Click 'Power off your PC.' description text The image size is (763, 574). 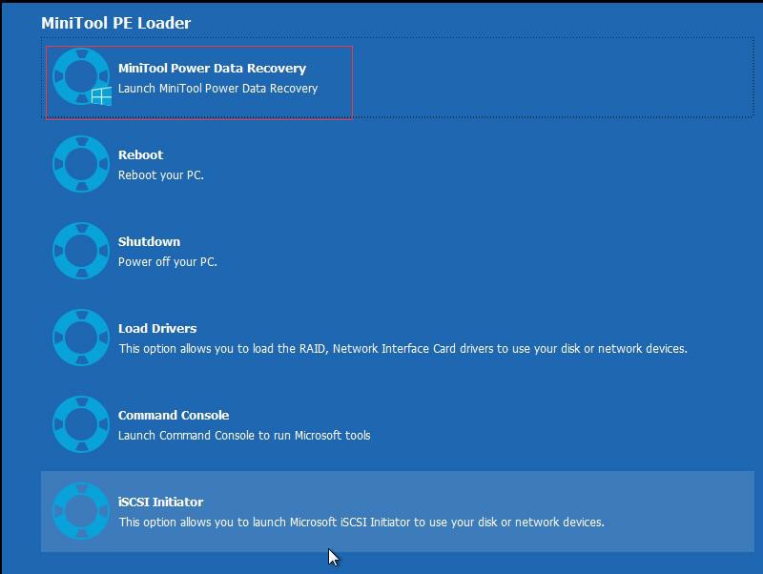coord(168,261)
